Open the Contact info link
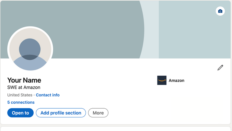Screen dimensions: 232x131 pos(48,95)
